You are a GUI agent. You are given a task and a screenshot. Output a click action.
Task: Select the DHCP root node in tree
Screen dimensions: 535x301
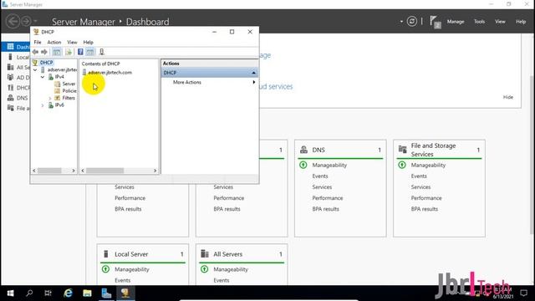(x=46, y=63)
